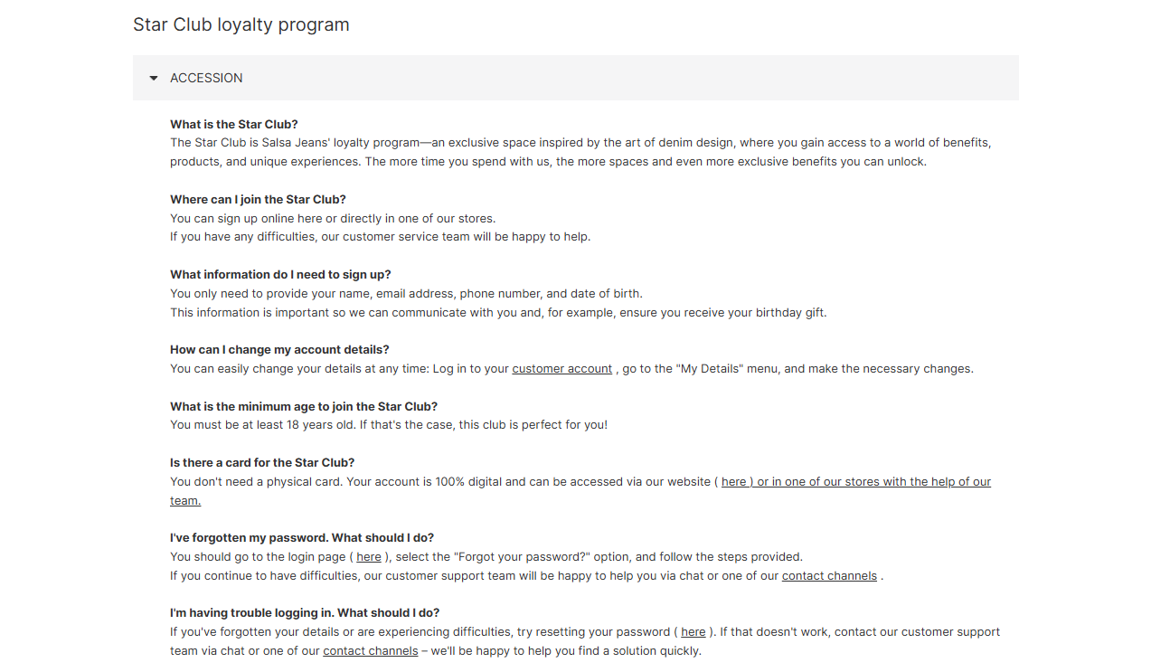
Task: Click the "I'm having trouble logging in" heading
Action: [x=305, y=613]
